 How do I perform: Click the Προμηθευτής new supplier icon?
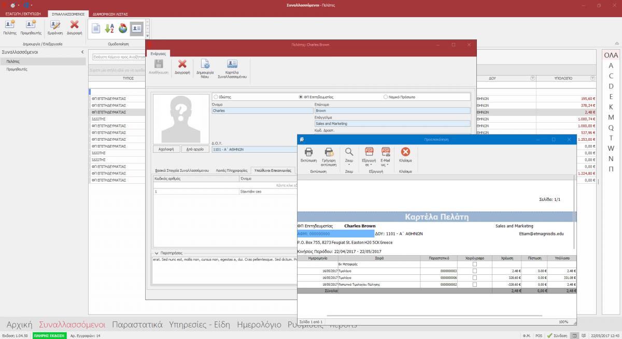pos(31,24)
